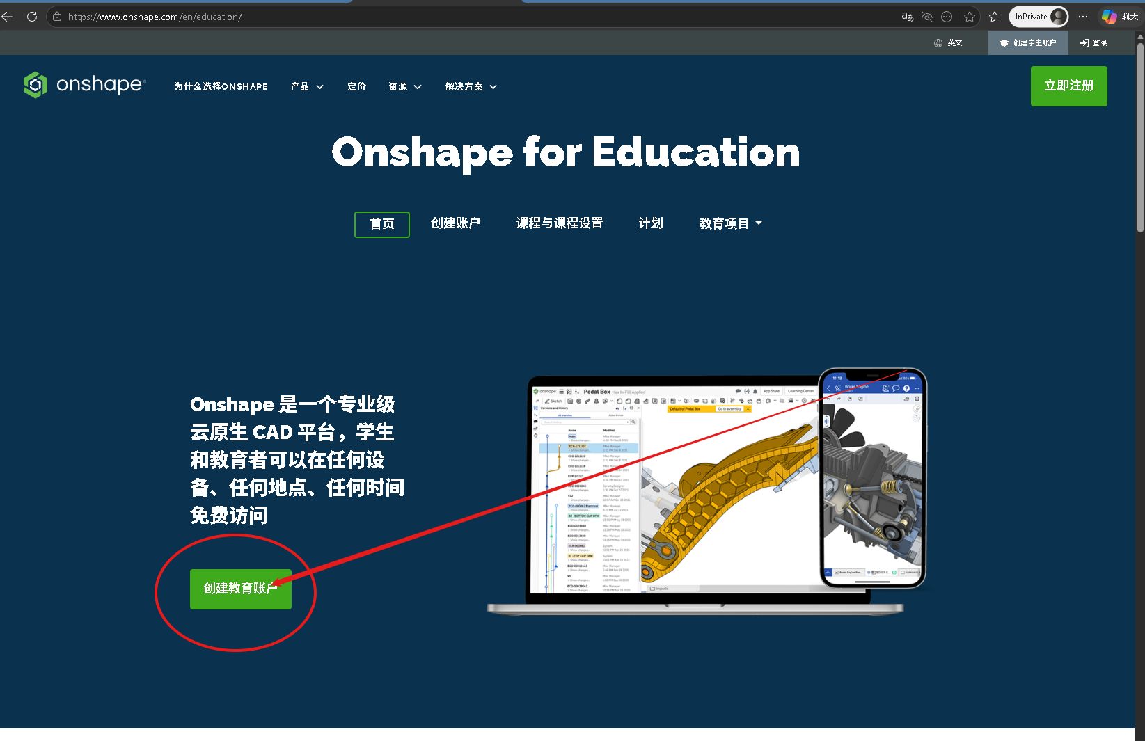Go to the Onshape logo home link
This screenshot has height=741, width=1145.
(84, 85)
